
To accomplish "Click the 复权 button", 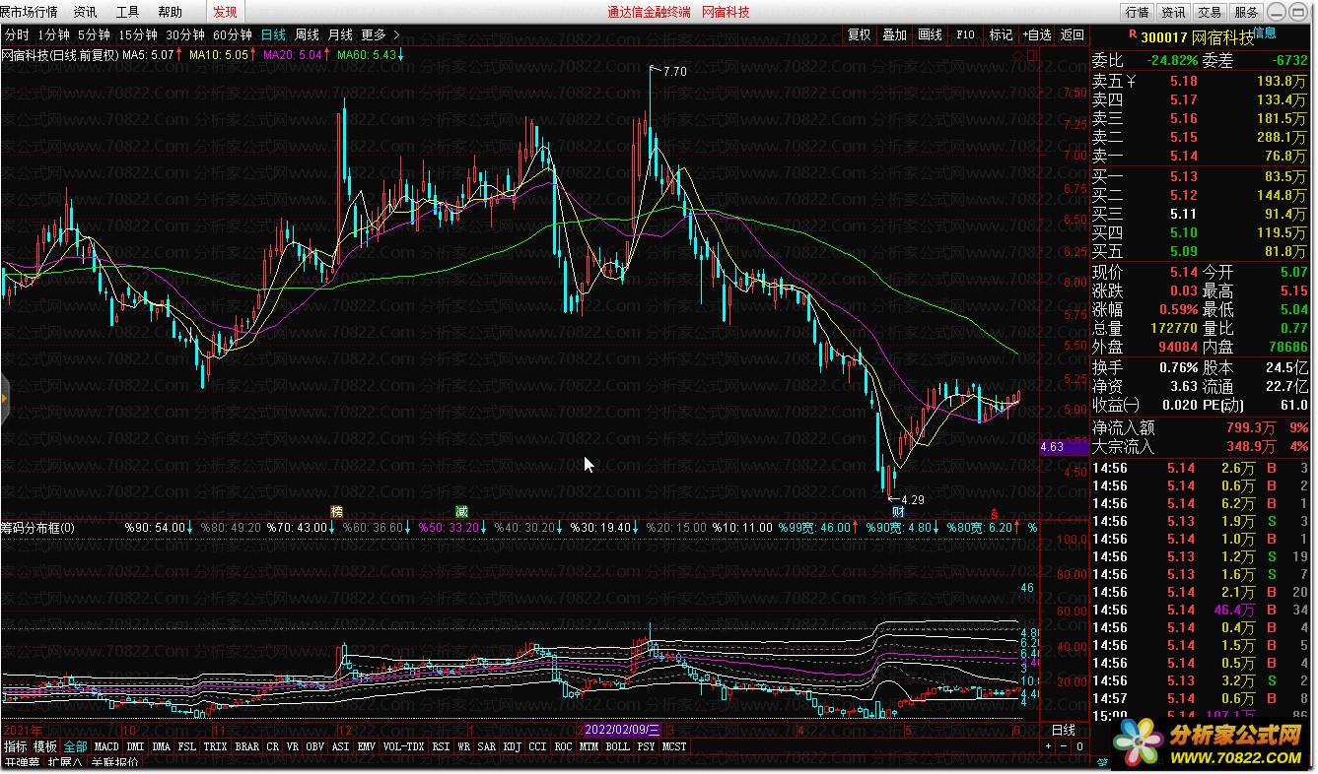I will pyautogui.click(x=860, y=34).
